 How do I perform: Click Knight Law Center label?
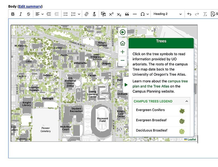pos(121,114)
